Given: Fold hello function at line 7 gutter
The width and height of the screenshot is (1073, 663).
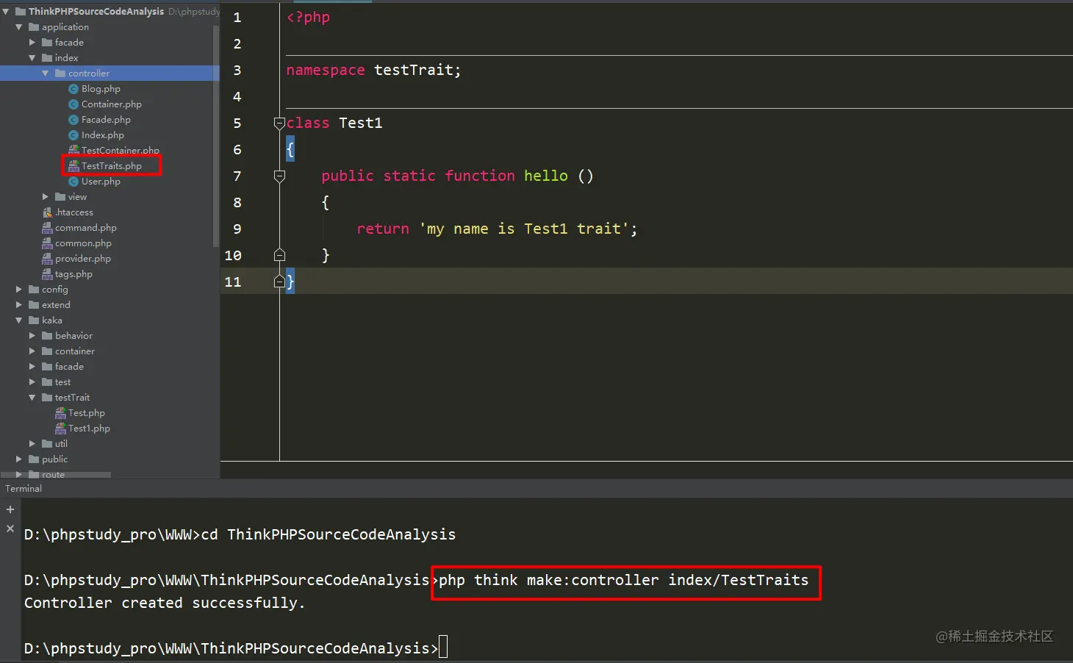Looking at the screenshot, I should point(279,176).
